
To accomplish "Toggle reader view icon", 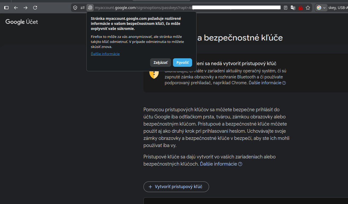I will click(x=286, y=8).
